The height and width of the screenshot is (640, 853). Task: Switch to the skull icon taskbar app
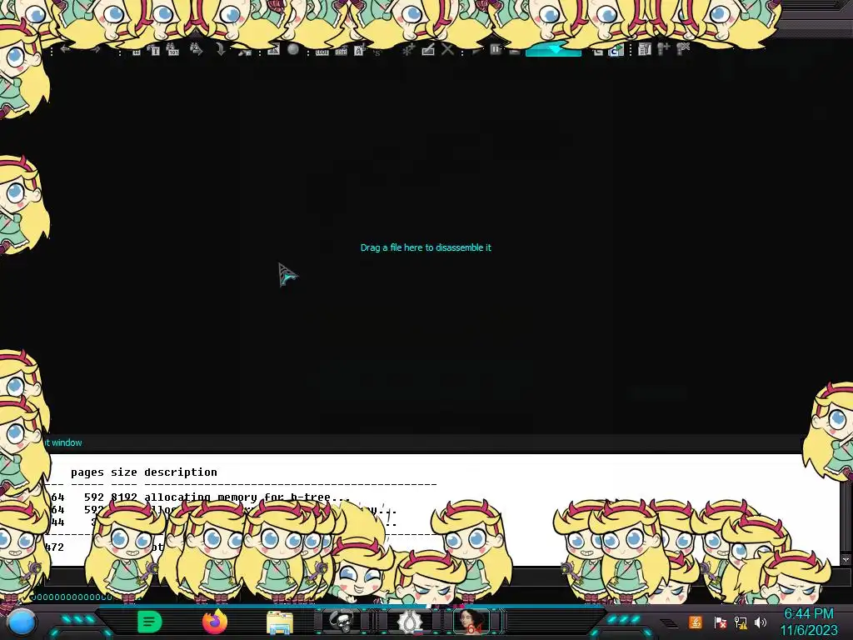(342, 621)
